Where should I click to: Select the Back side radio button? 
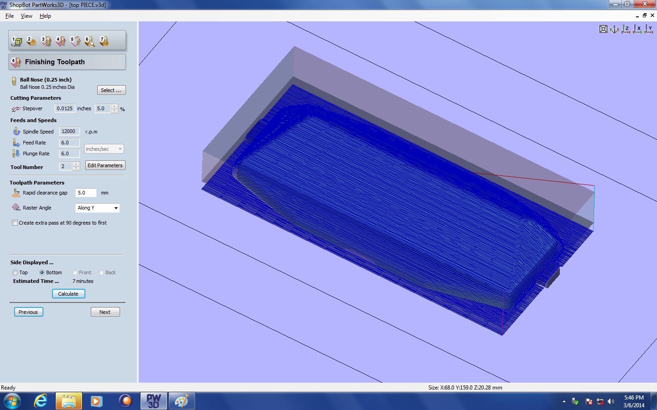pos(101,272)
